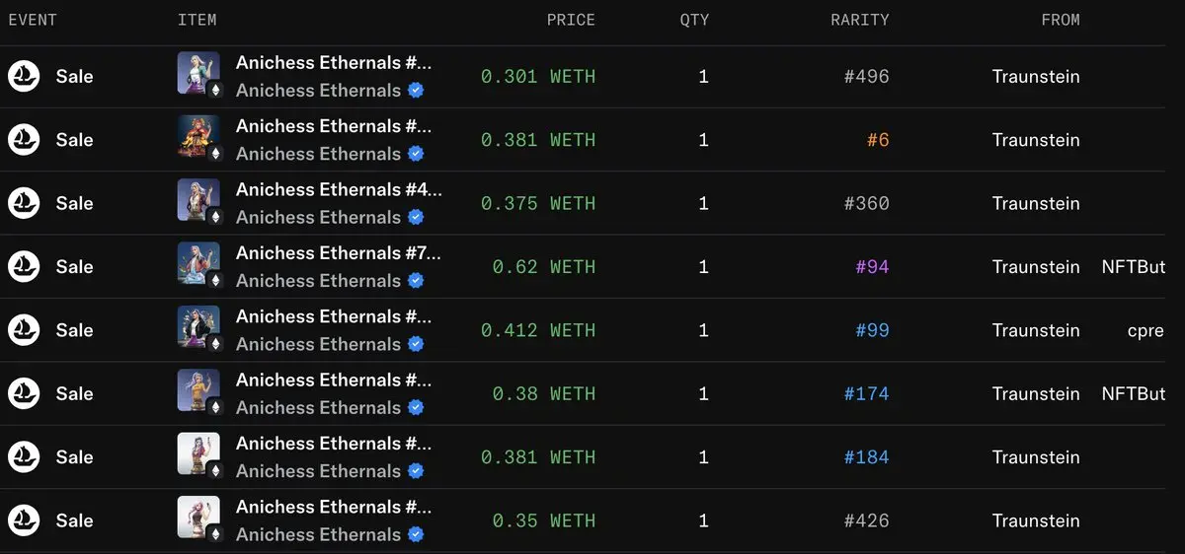Click the OpenSea sale icon in the #496 row

(24, 77)
